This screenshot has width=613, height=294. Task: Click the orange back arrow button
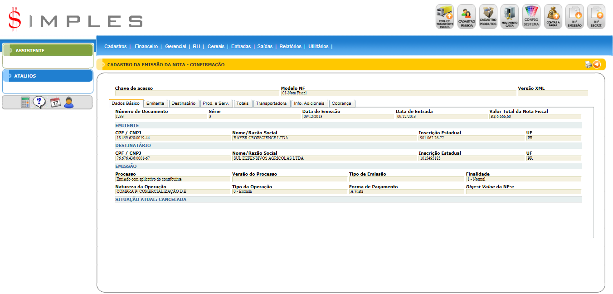tap(597, 64)
